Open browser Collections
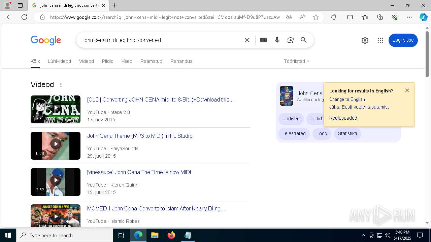431x242 pixels. [380, 17]
